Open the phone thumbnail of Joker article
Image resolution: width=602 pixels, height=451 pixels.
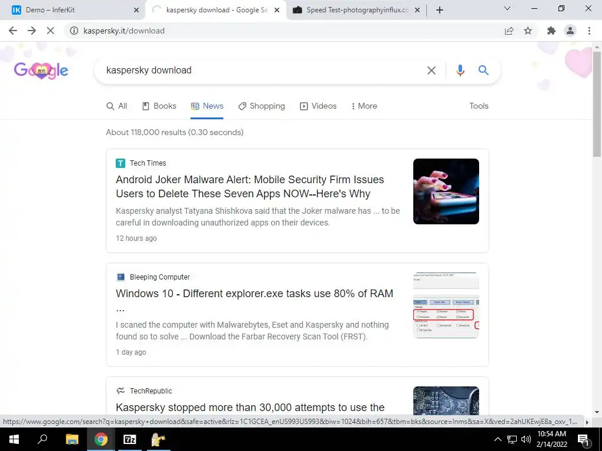tap(446, 191)
